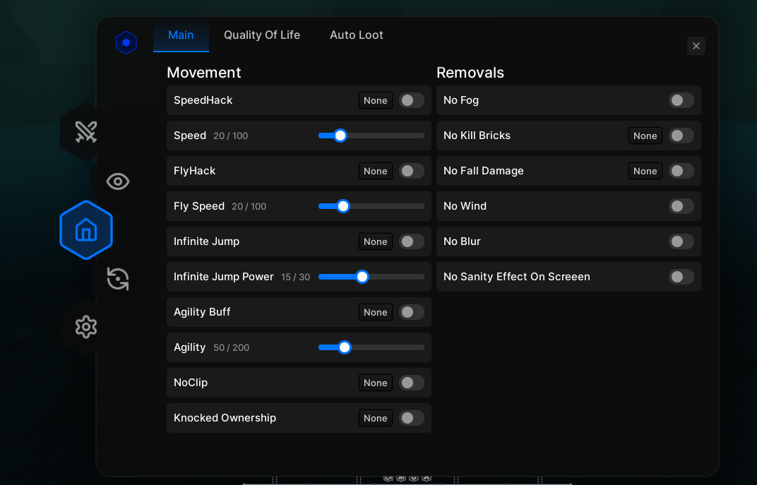Open the eye visuals section
This screenshot has height=485, width=757.
[118, 181]
